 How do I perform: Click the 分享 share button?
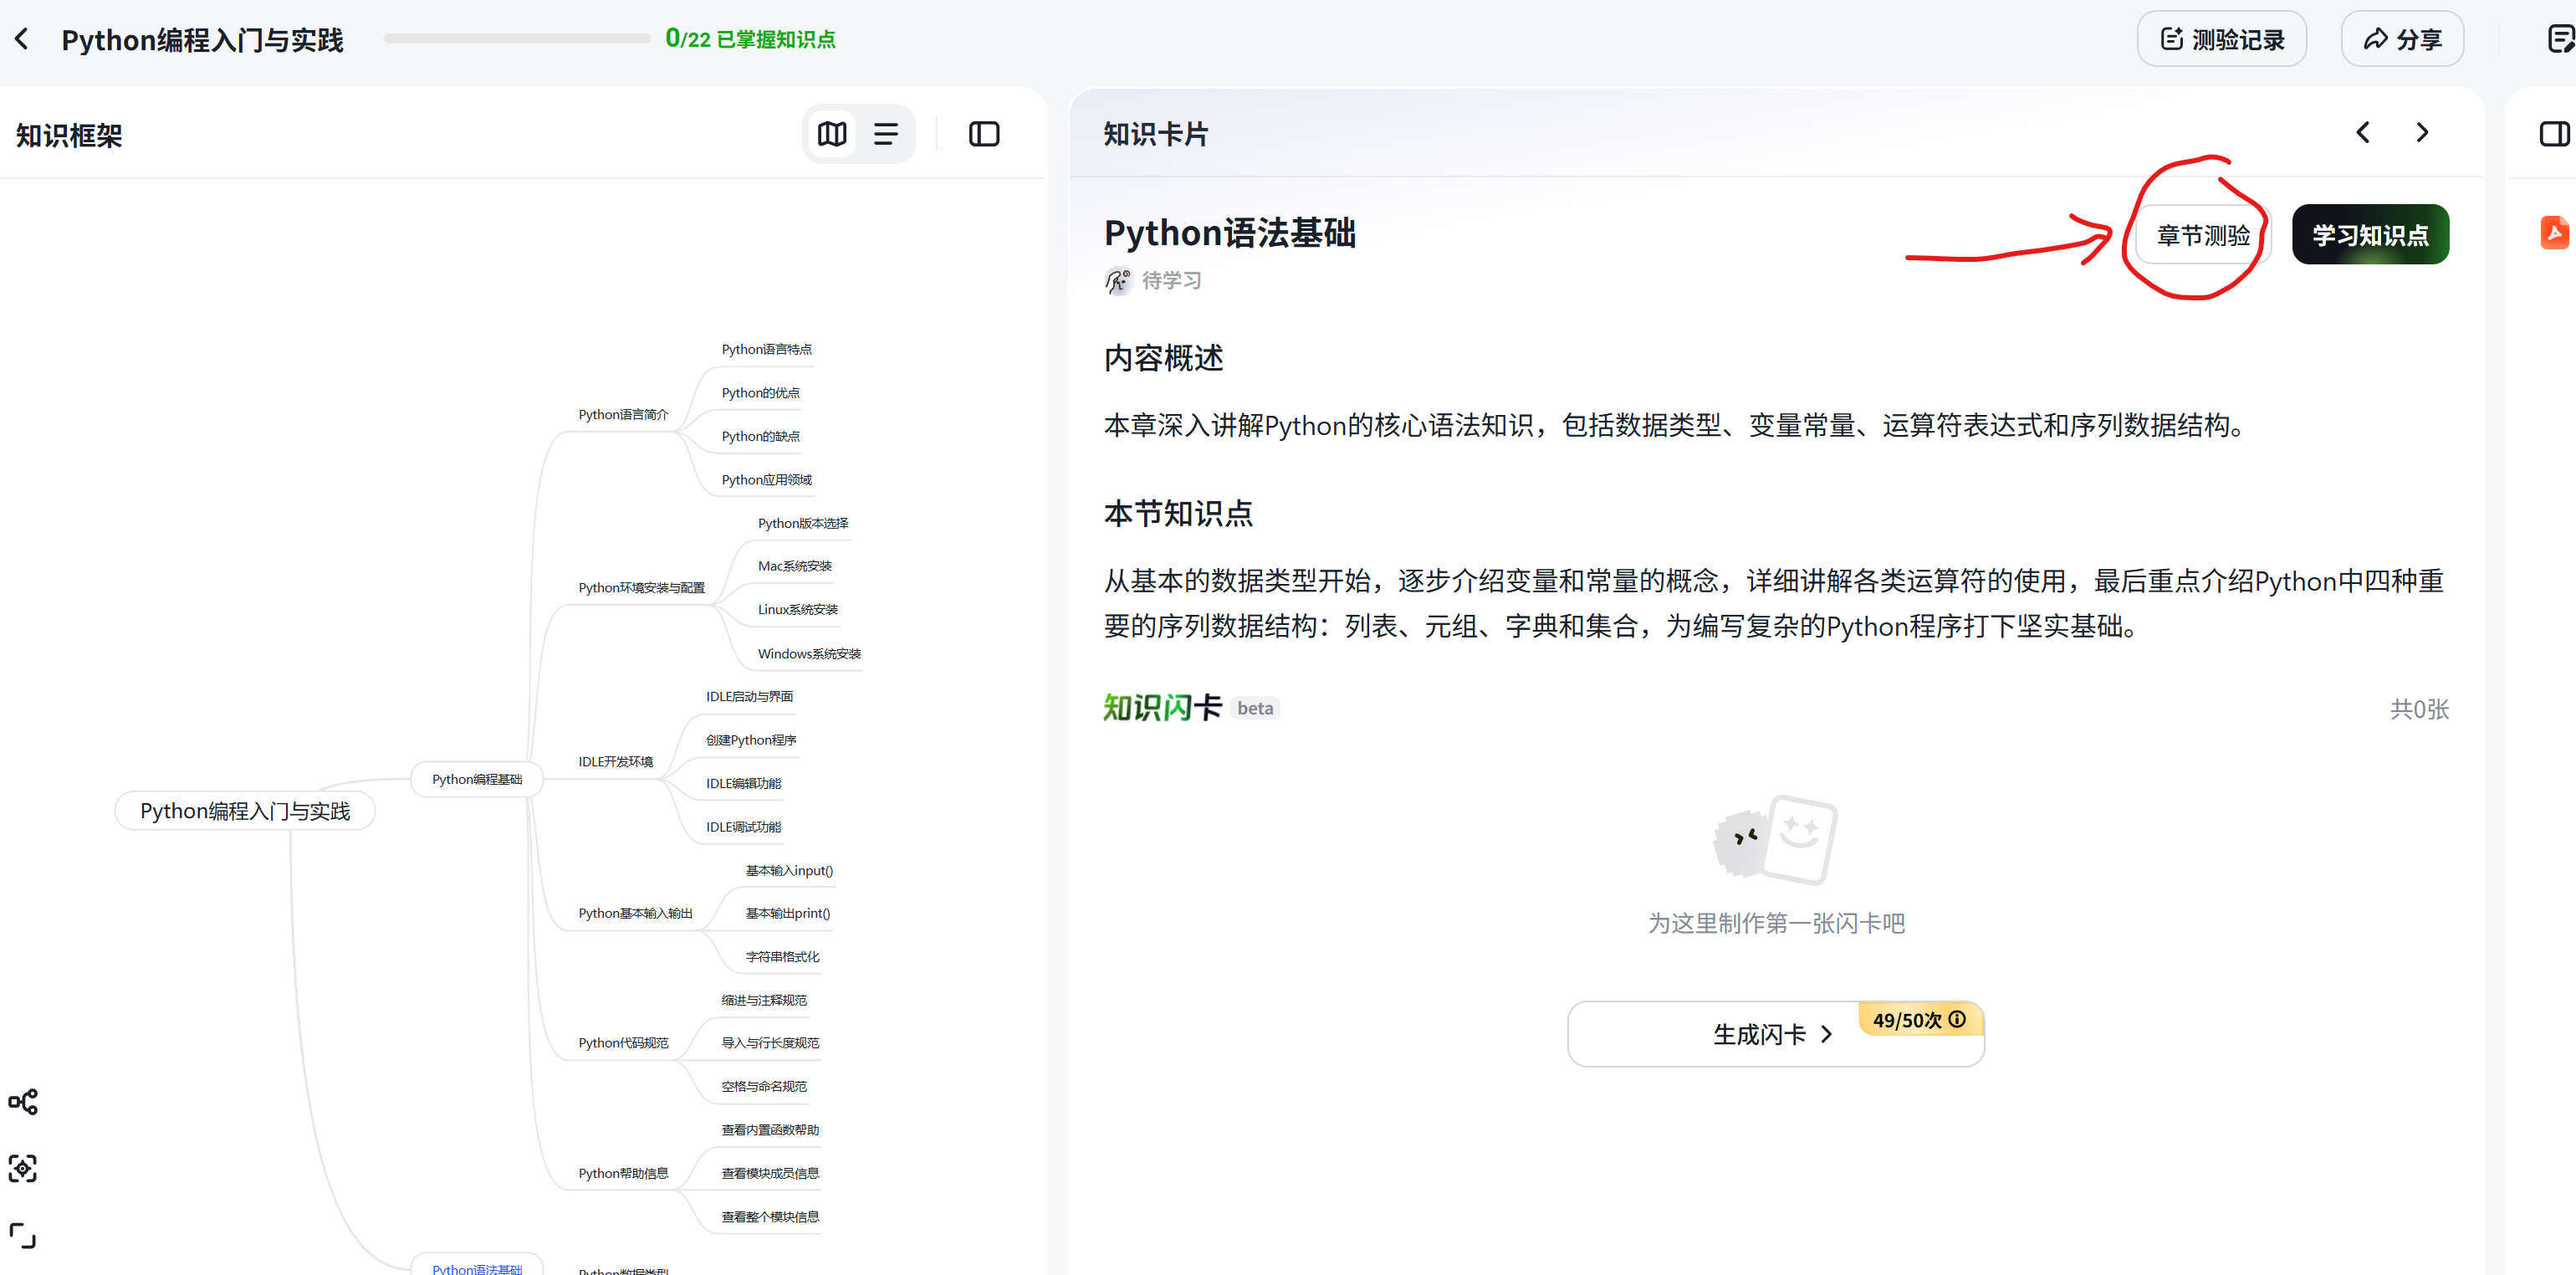(2402, 40)
